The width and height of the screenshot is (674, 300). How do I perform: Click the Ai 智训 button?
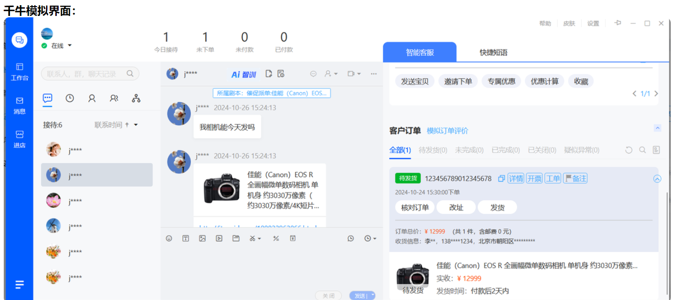click(244, 74)
